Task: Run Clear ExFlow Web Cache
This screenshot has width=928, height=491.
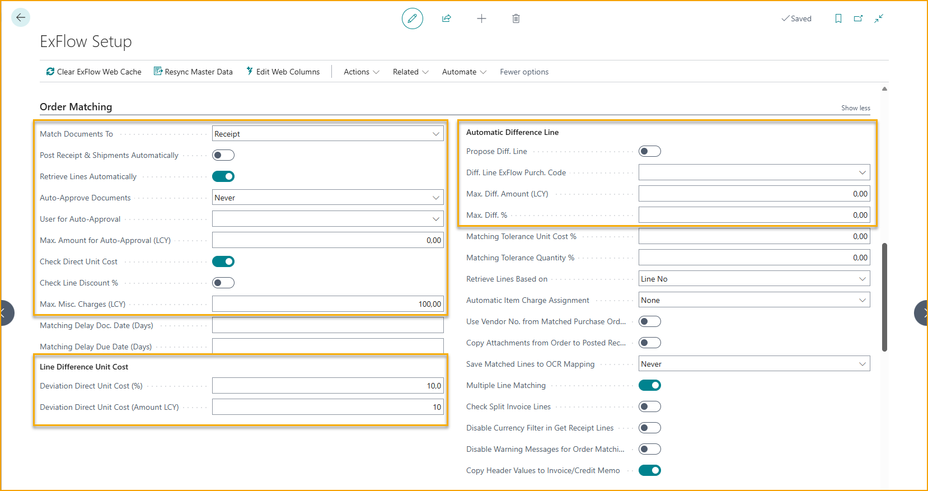Action: click(x=93, y=72)
